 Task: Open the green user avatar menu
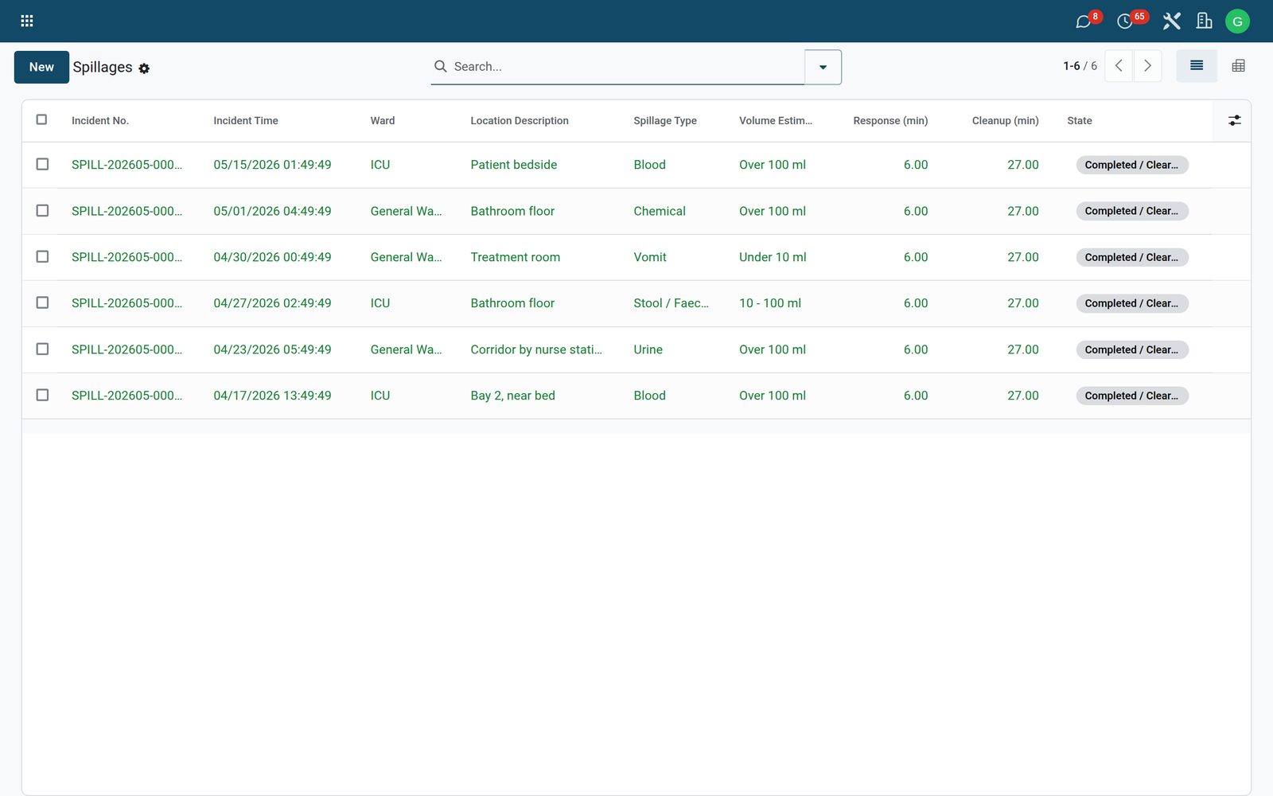[1237, 21]
